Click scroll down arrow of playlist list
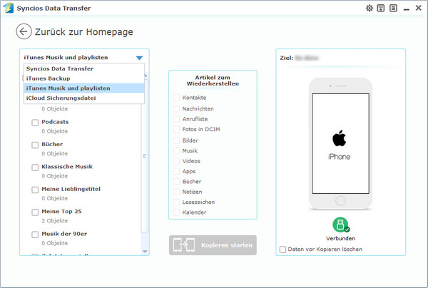The height and width of the screenshot is (288, 428). coord(145,252)
